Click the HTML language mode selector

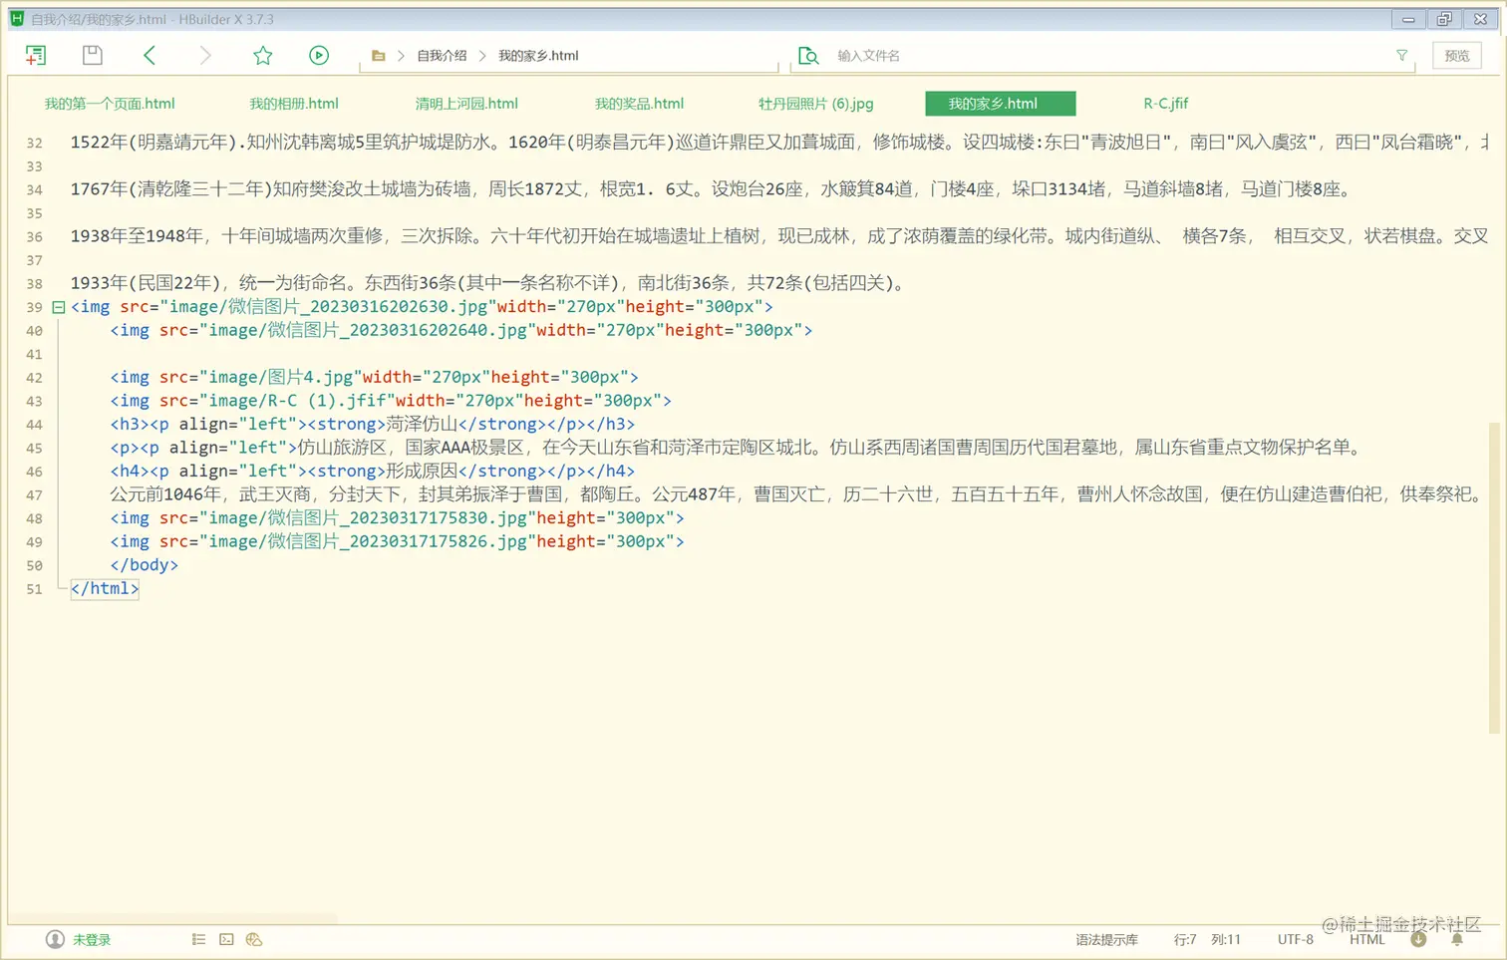click(x=1367, y=940)
